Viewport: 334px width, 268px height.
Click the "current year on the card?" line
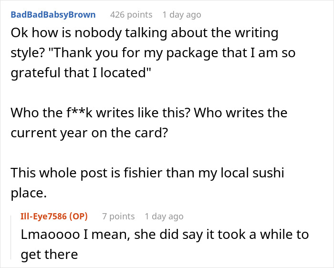pos(89,132)
